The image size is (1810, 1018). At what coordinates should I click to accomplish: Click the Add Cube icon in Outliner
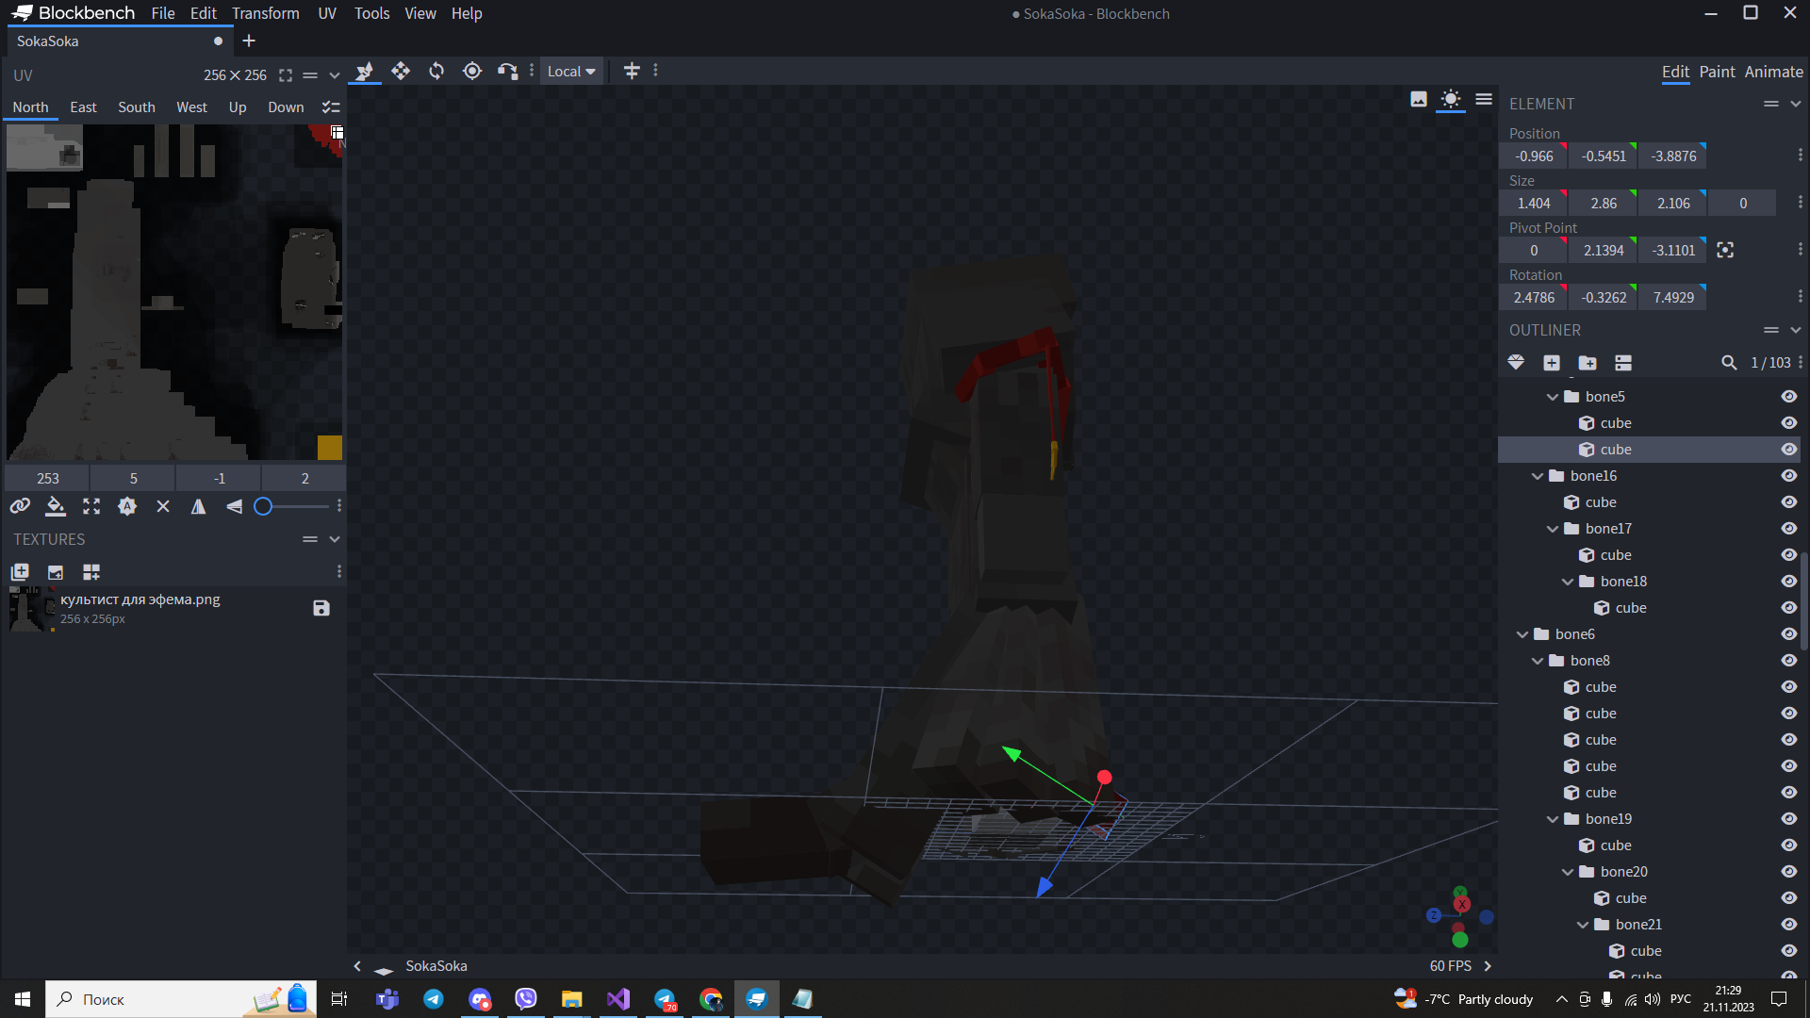point(1552,363)
